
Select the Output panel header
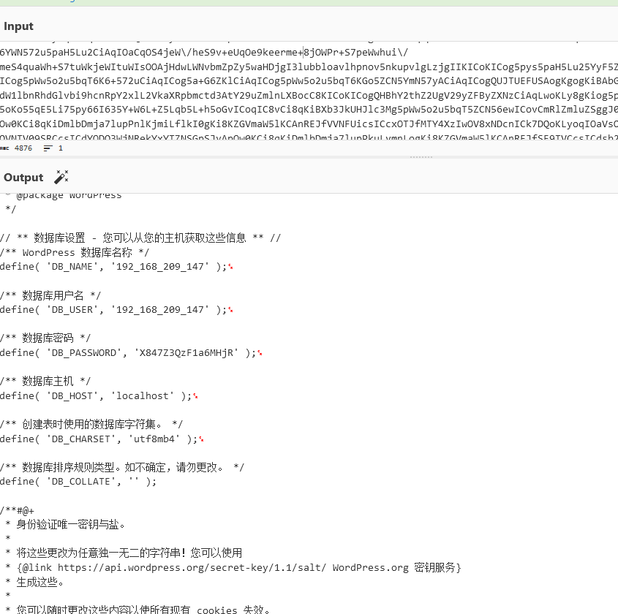[x=23, y=177]
